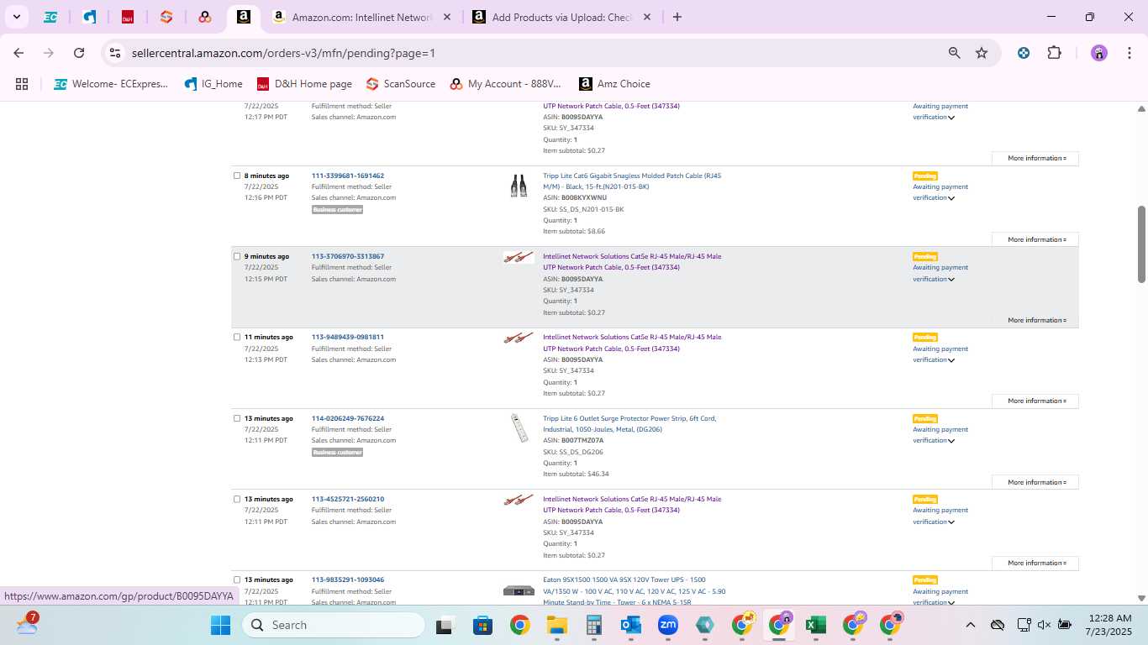The height and width of the screenshot is (645, 1148).
Task: Click the zoom magnifier icon in address bar
Action: click(x=954, y=53)
